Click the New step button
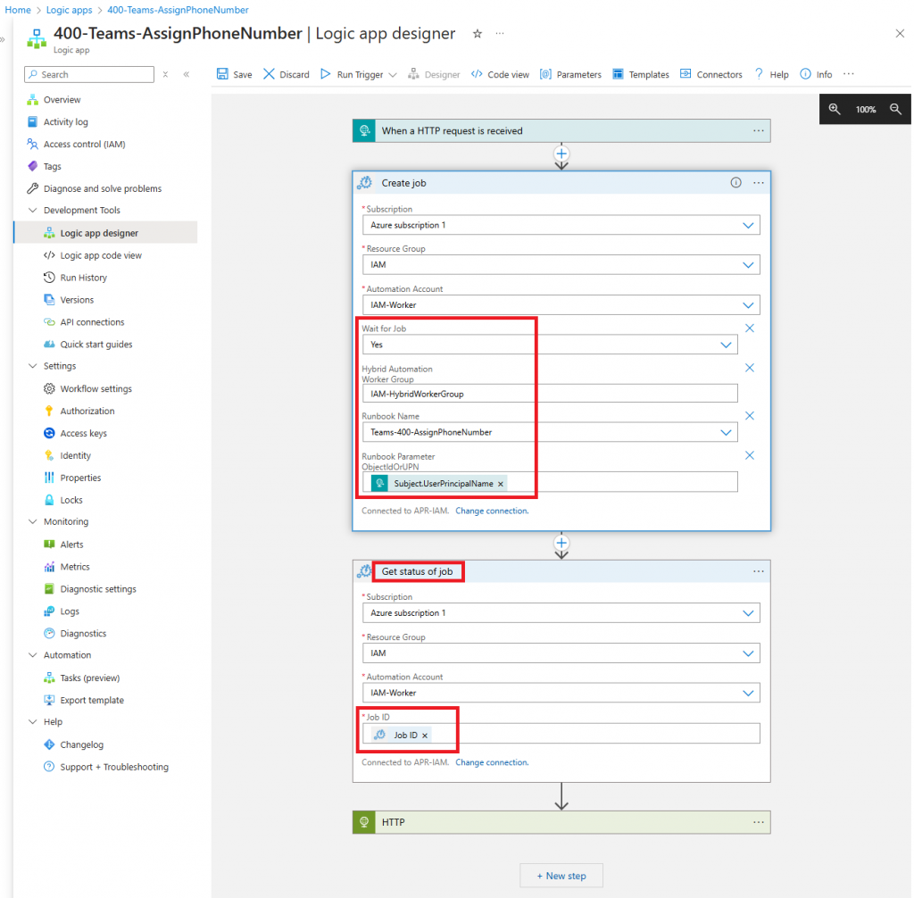Viewport: 914px width, 898px height. [561, 876]
